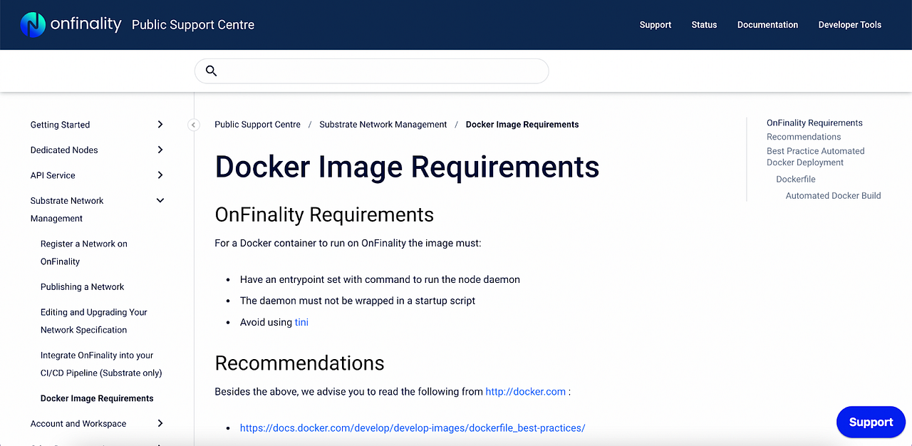Open Getting Started in the sidebar
Viewport: 912px width, 446px height.
point(60,125)
